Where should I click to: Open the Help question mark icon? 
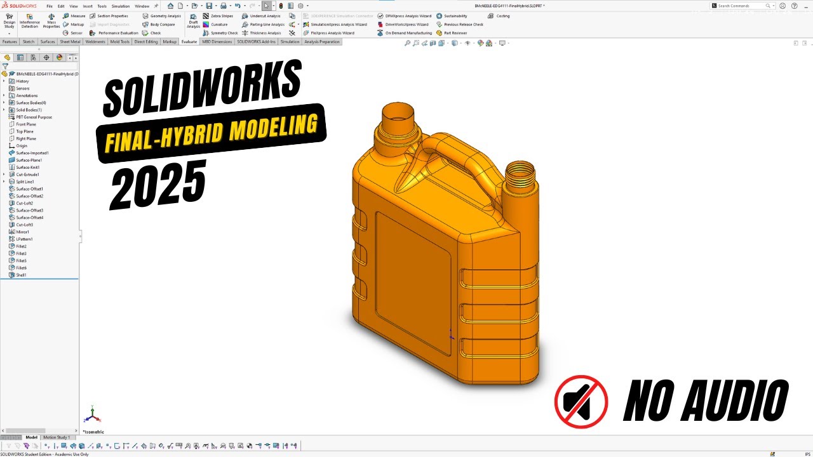(795, 6)
